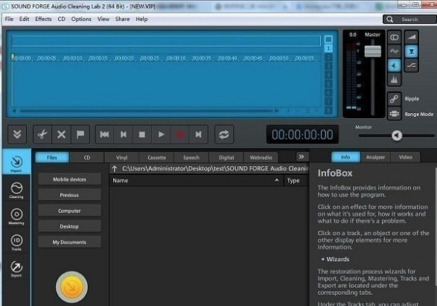Go up one folder level
The height and width of the screenshot is (306, 437).
pos(115,168)
